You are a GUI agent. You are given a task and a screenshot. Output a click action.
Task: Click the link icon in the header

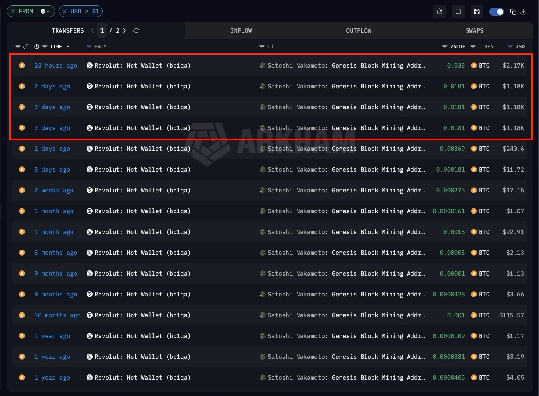pyautogui.click(x=26, y=46)
